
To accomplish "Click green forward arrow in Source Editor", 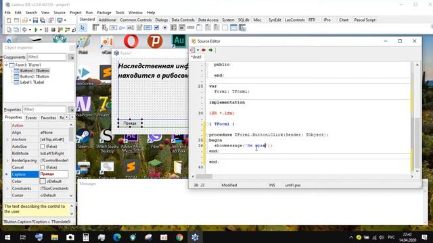I will [x=210, y=50].
